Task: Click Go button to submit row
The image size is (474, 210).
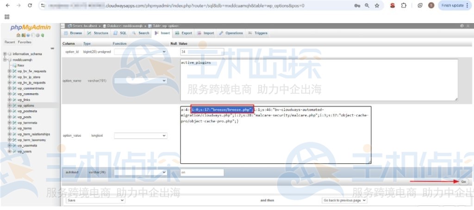Action: pos(463,182)
